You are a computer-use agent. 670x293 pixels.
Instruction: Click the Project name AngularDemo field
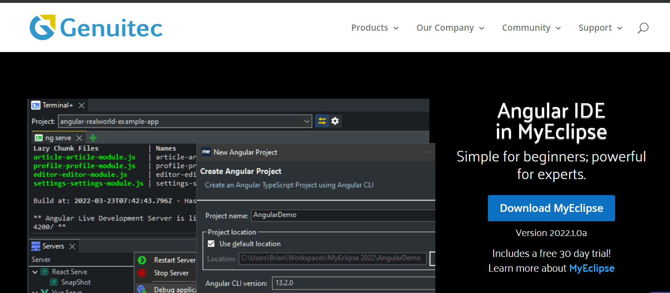click(x=343, y=215)
